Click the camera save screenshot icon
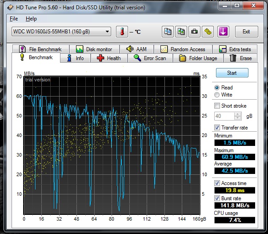Image resolution: width=268 pixels, height=234 pixels. (194, 32)
